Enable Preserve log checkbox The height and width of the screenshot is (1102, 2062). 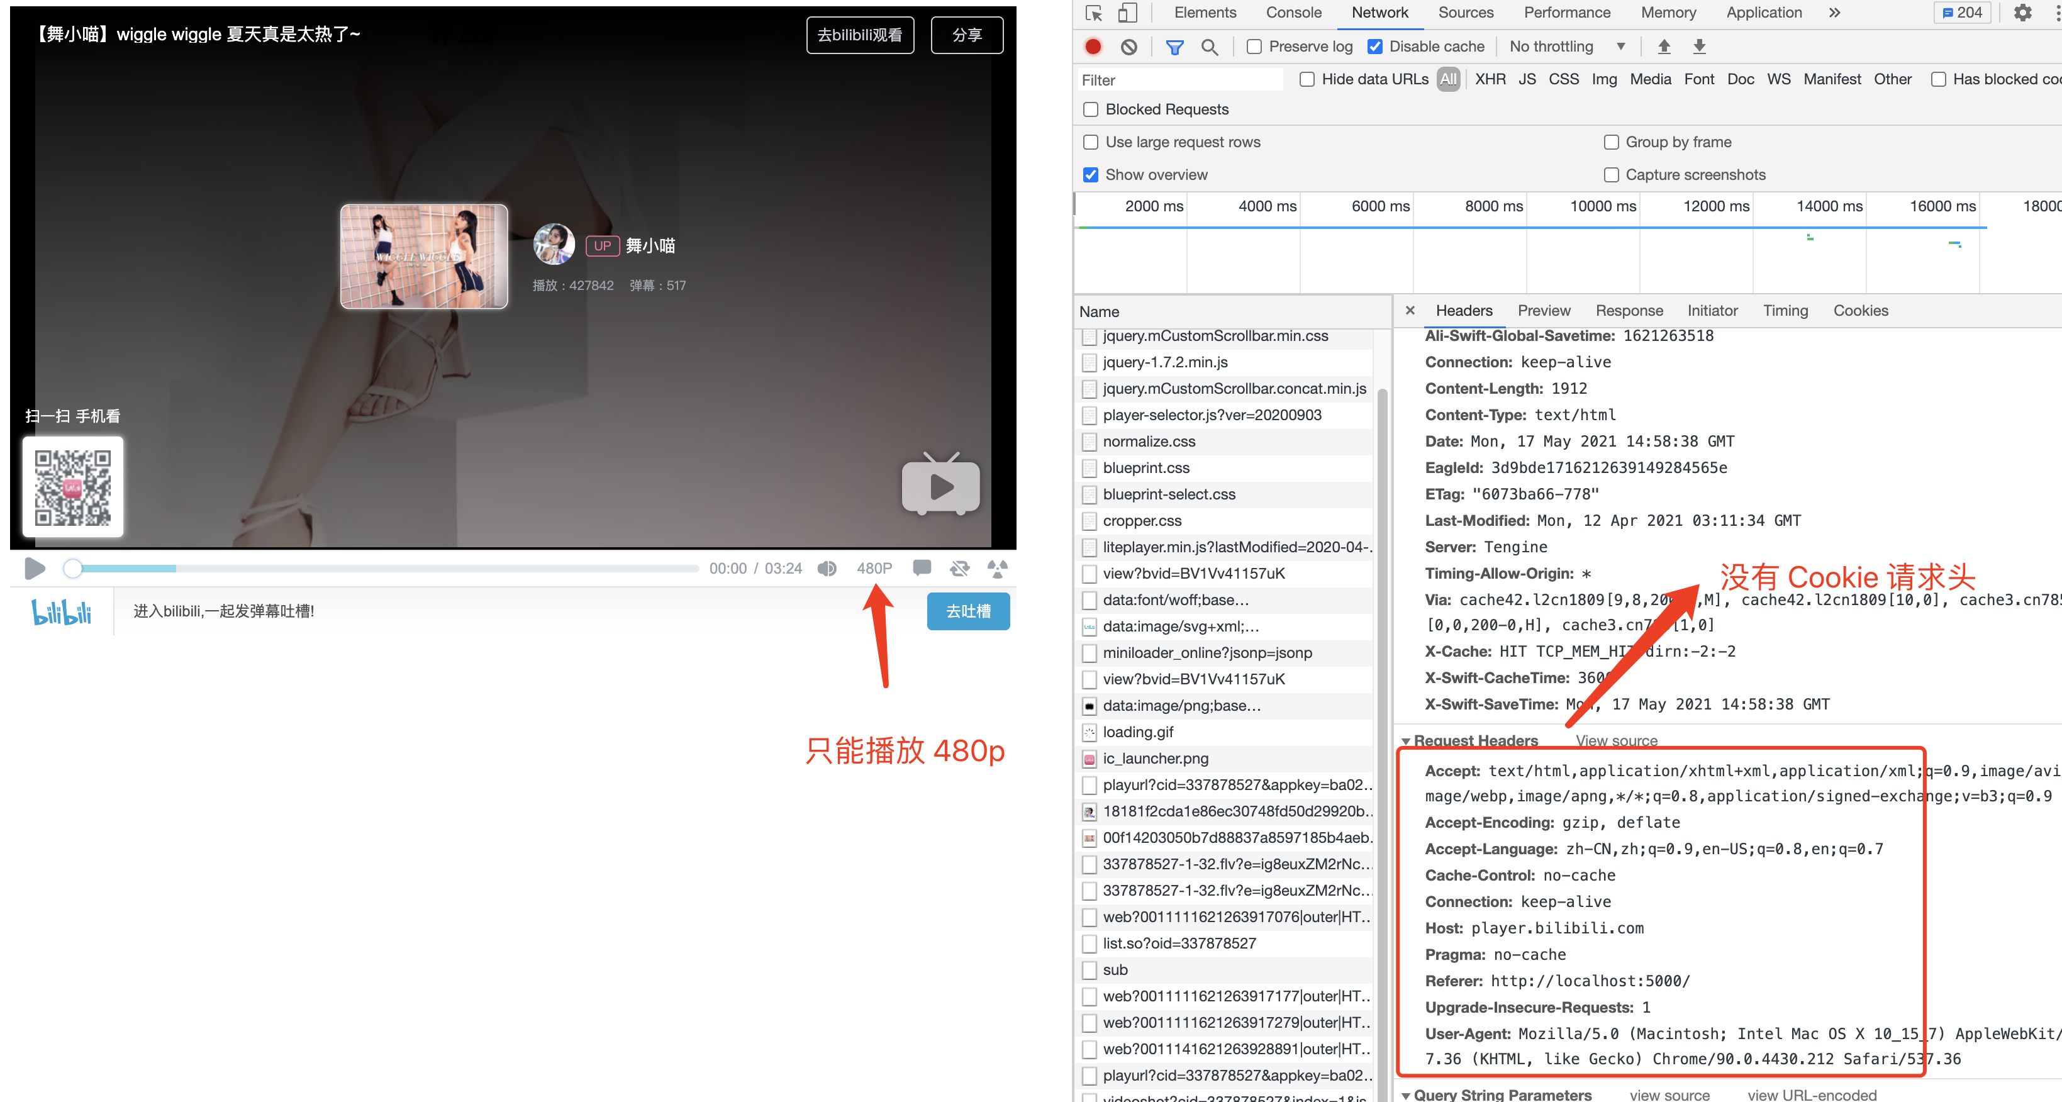point(1254,47)
